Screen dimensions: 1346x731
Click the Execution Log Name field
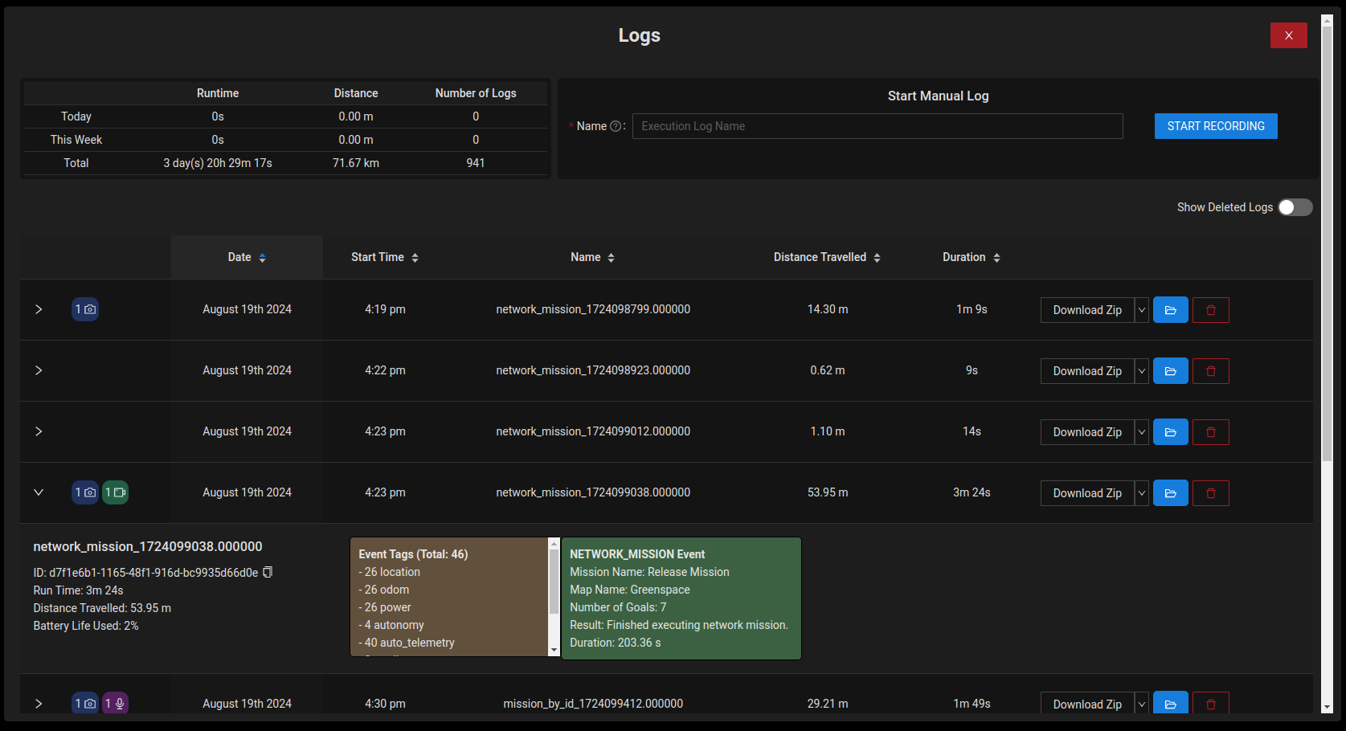[x=877, y=126]
